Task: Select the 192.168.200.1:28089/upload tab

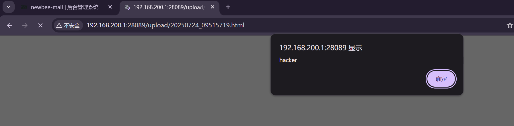Action: pos(169,7)
